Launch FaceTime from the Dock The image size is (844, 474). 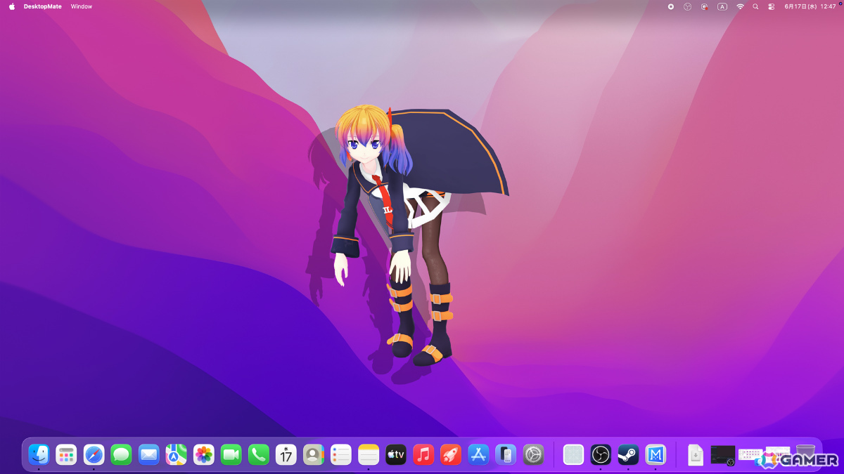tap(231, 455)
